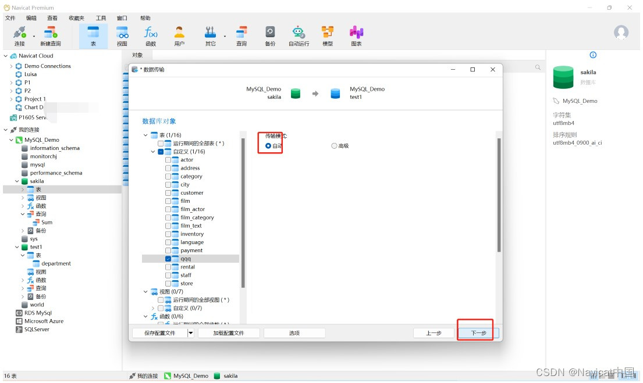Viewport: 643px width, 383px height.
Task: Tick the store table checkbox
Action: [x=168, y=284]
